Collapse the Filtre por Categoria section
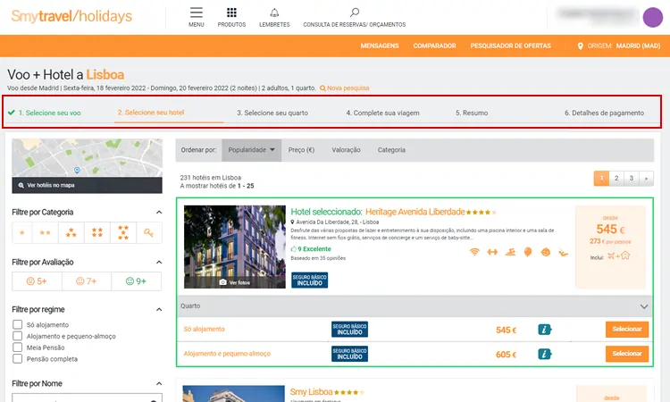This screenshot has width=670, height=402. pyautogui.click(x=159, y=213)
